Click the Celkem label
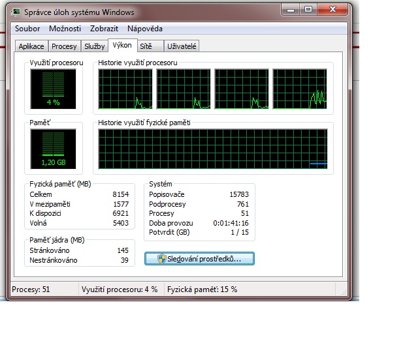405x341 pixels. (x=40, y=194)
